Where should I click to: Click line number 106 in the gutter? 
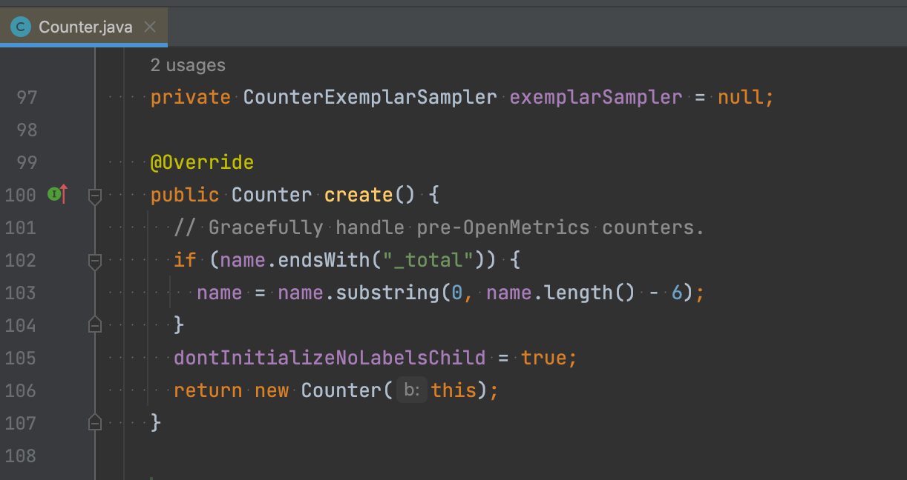[x=21, y=390]
